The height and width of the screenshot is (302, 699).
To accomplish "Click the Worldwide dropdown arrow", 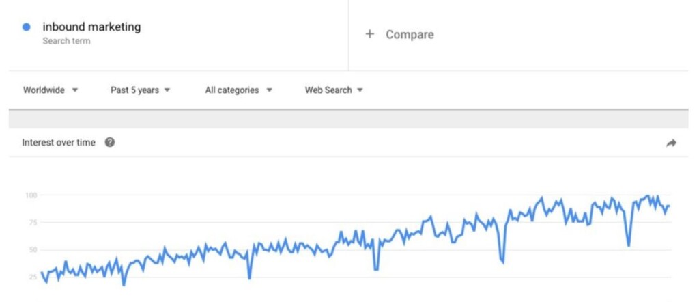I will coord(75,90).
